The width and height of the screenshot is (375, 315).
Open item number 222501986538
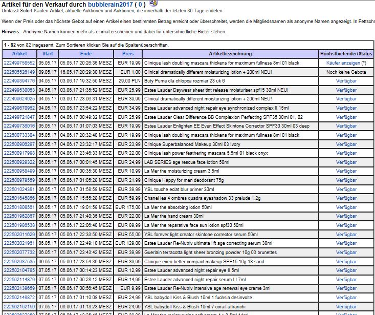19,225
